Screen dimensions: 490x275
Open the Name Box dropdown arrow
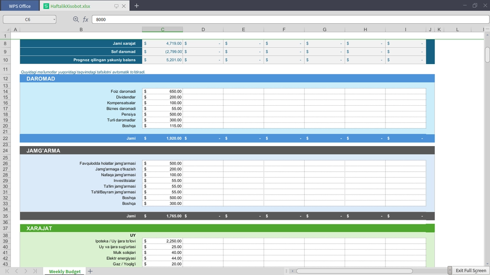(x=54, y=19)
